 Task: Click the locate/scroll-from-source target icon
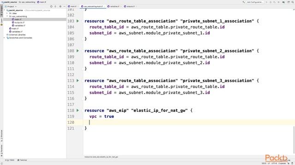point(51,6)
